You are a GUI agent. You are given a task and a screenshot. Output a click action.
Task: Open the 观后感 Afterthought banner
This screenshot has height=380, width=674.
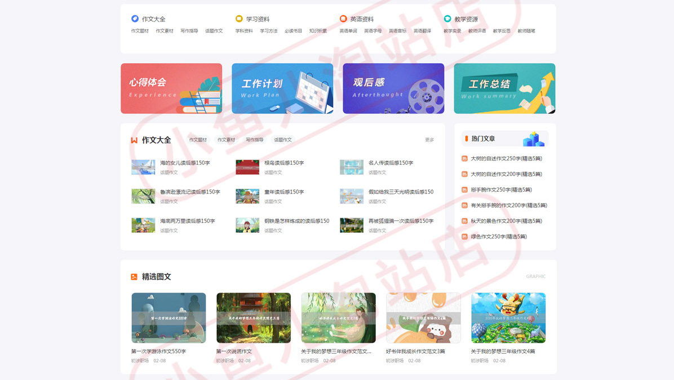pos(393,89)
